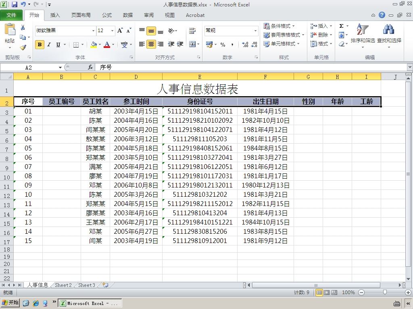Open the 文件 File tab
413x309 pixels.
11,15
